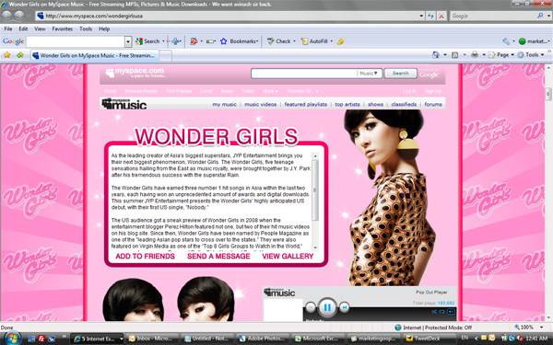553x345 pixels.
Task: Switch to the Adobe Photoshop taskbar button
Action: [x=263, y=339]
